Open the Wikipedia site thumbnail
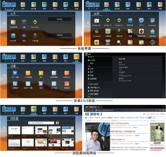166x157 pixels. coord(28,143)
